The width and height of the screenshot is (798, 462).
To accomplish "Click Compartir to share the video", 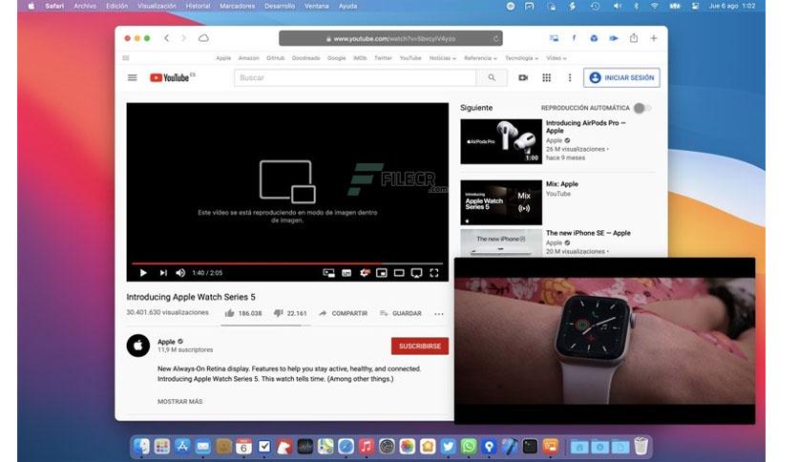I will pyautogui.click(x=343, y=313).
